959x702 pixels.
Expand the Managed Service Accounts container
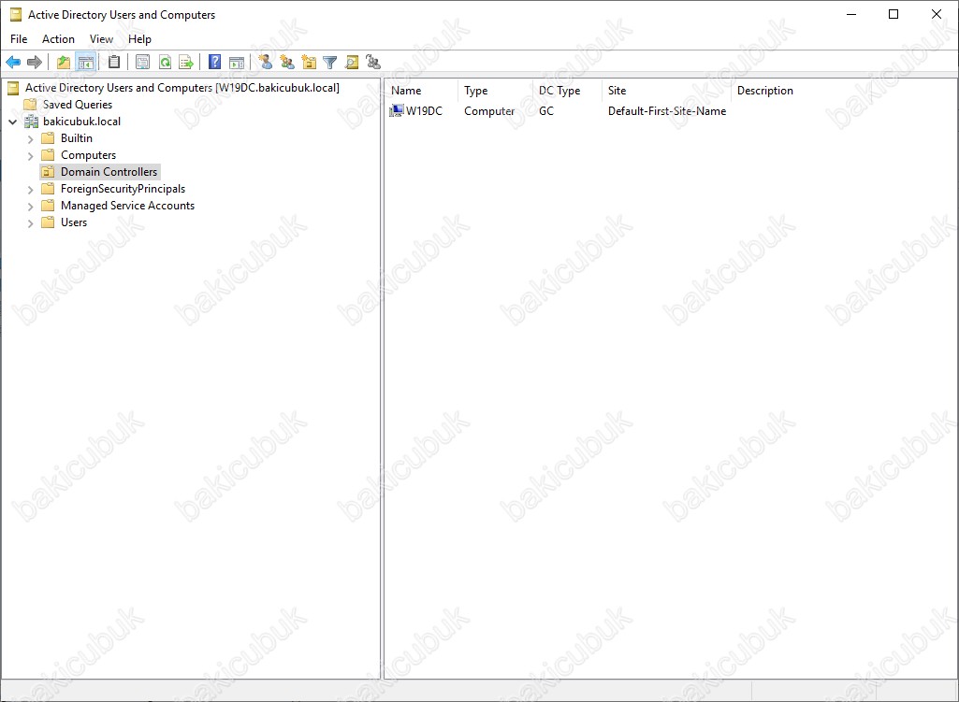coord(30,207)
